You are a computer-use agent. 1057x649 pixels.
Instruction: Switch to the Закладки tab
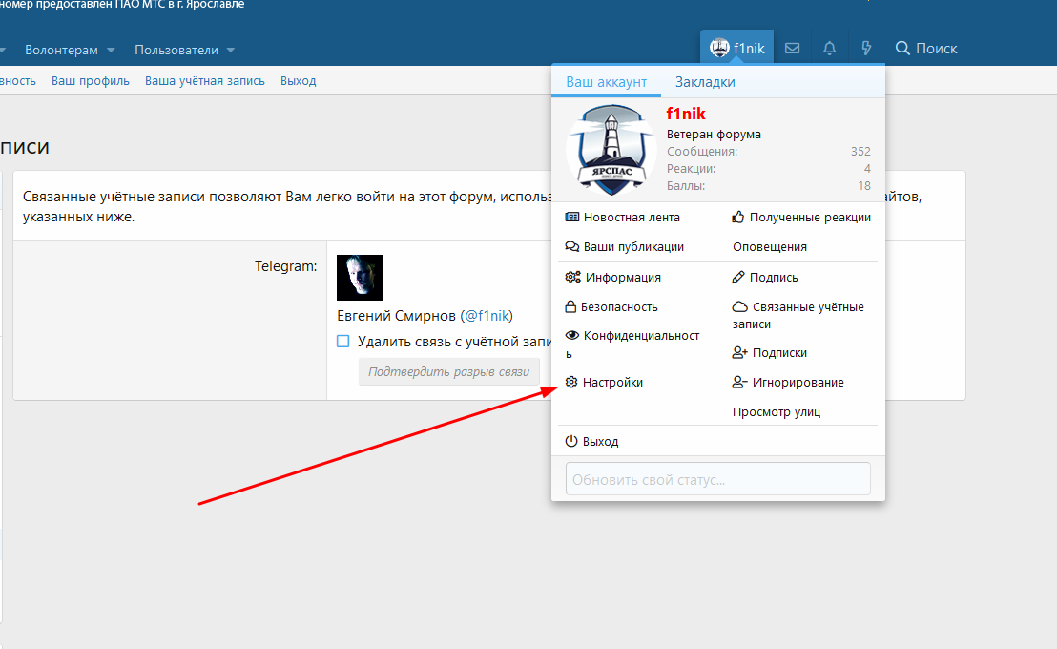click(x=705, y=82)
